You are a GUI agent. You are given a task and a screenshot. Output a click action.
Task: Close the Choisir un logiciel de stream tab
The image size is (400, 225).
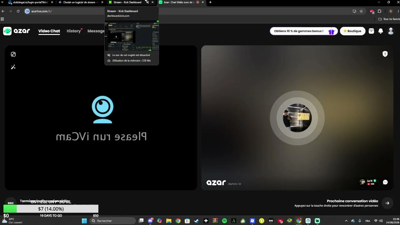click(x=102, y=2)
